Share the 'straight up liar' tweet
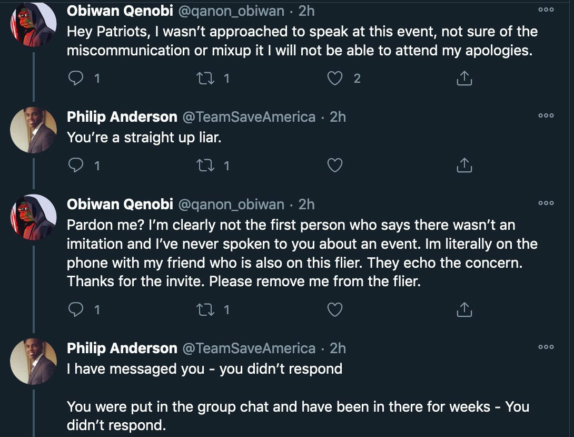 tap(464, 166)
